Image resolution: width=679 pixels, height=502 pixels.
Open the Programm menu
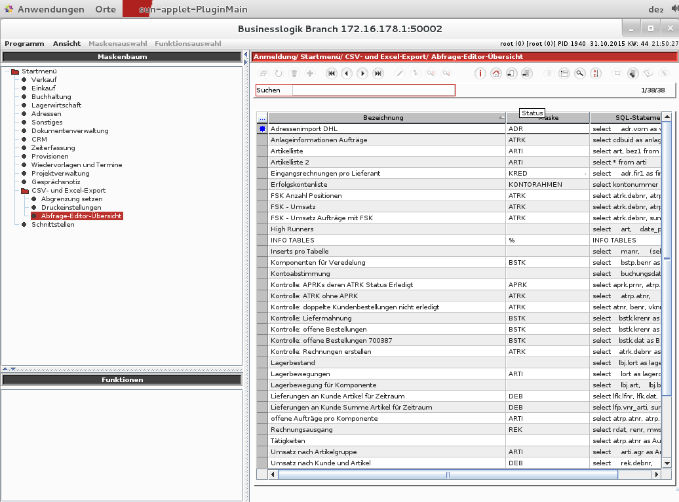coord(24,43)
